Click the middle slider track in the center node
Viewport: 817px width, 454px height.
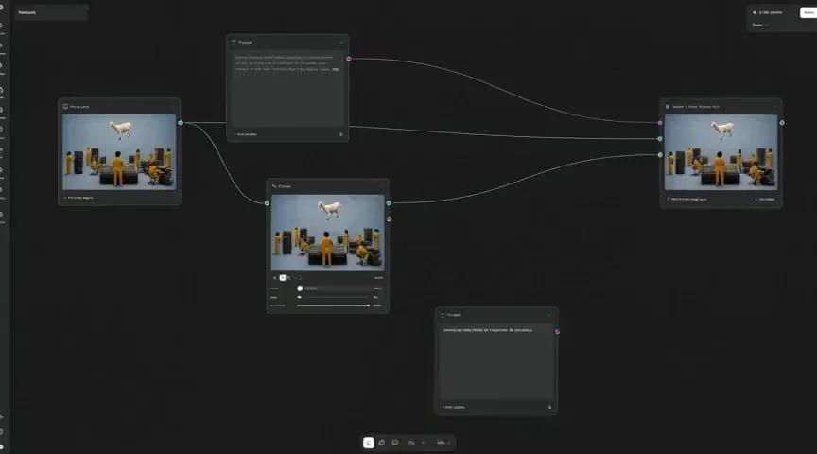[334, 297]
